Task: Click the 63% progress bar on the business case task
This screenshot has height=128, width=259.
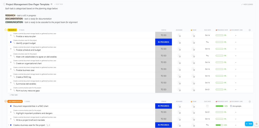Action: click(x=219, y=125)
